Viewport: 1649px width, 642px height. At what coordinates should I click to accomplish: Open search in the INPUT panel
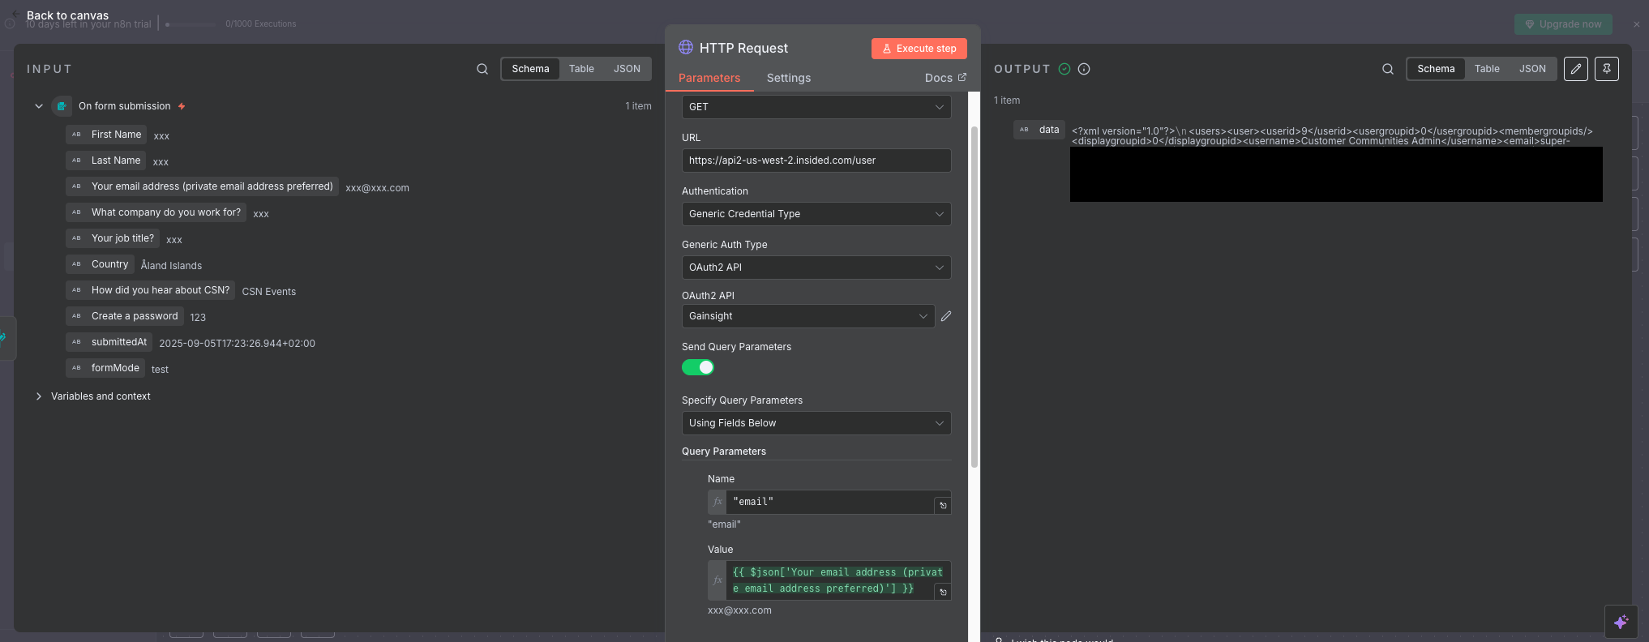click(x=482, y=69)
